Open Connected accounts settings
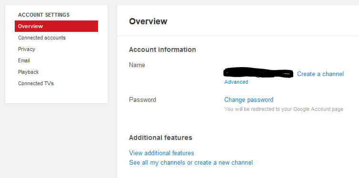Viewport: 359px width, 178px height. (x=42, y=38)
